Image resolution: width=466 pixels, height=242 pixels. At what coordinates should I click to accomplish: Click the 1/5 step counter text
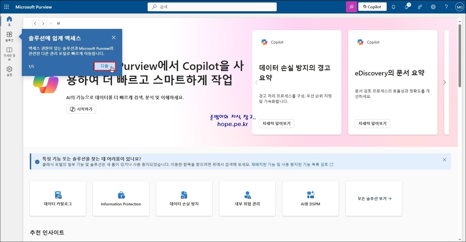[31, 66]
